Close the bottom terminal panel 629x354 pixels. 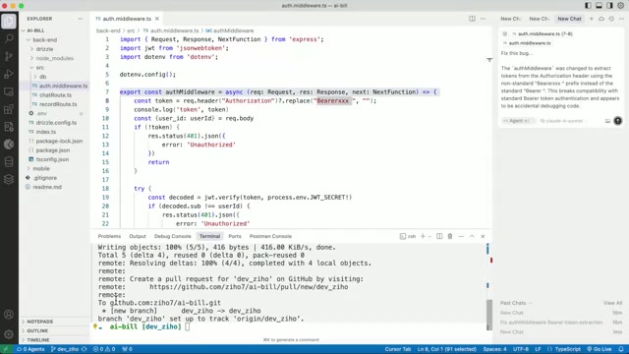483,236
